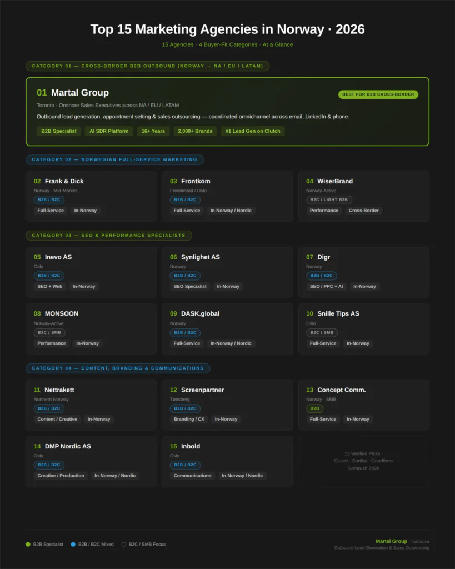
Task: Open the "02 Frank & Dick" card heading
Action: click(58, 181)
